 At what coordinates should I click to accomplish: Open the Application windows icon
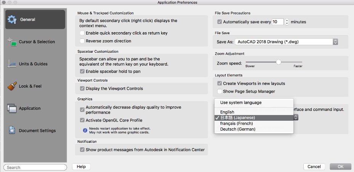click(12, 108)
